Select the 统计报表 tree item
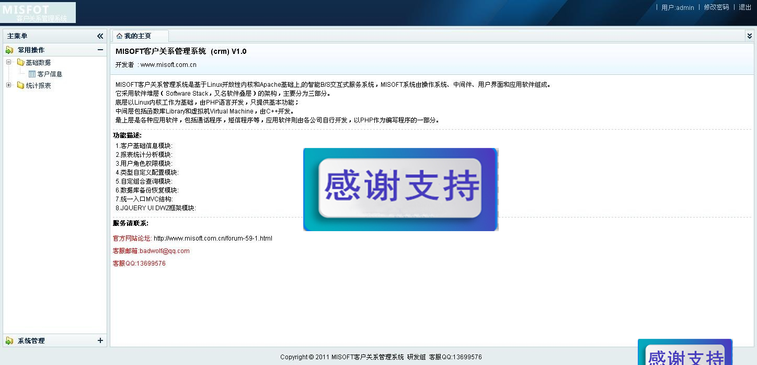Screen dimensions: 757x365 (x=38, y=85)
